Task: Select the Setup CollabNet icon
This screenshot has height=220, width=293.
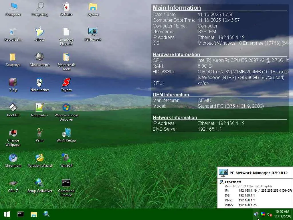Action: 39,186
